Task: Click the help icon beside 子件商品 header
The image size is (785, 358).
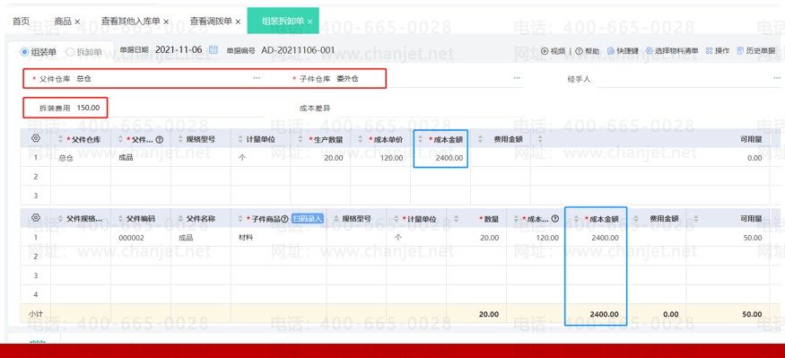Action: 284,219
